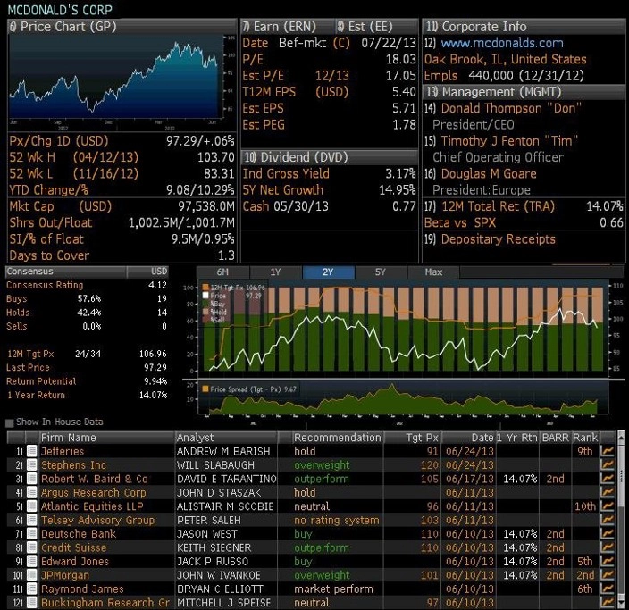Open the Earn (ERN) panel header
This screenshot has height=610, width=629.
287,27
